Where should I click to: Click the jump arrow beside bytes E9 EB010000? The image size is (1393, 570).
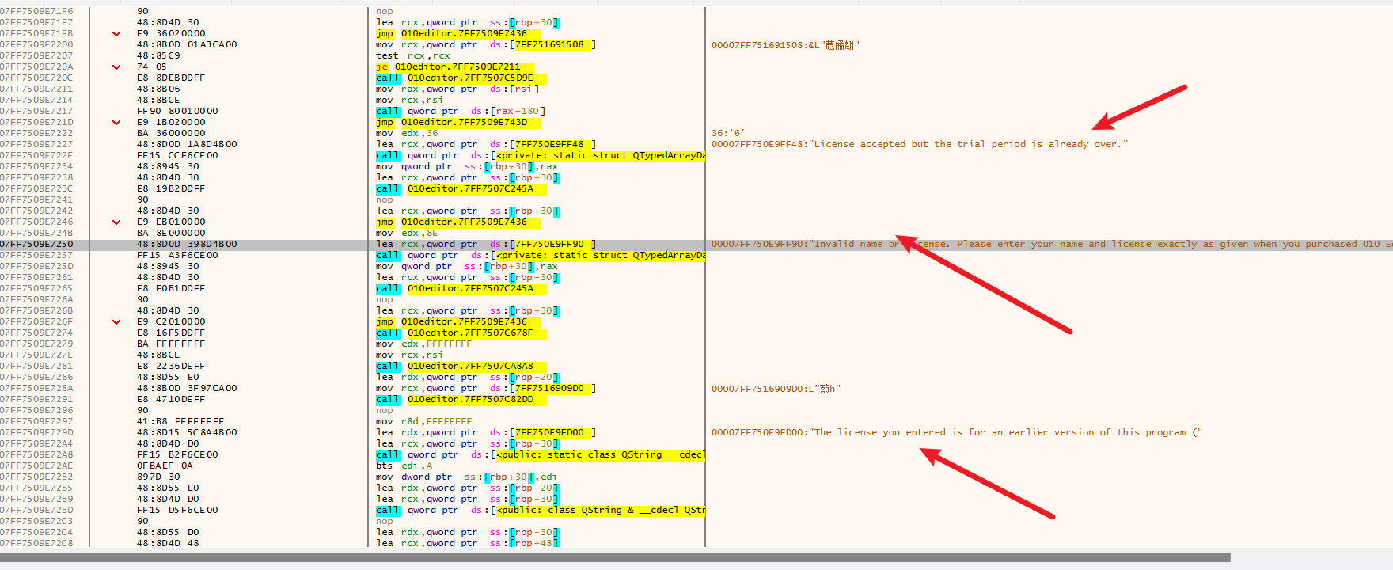116,222
